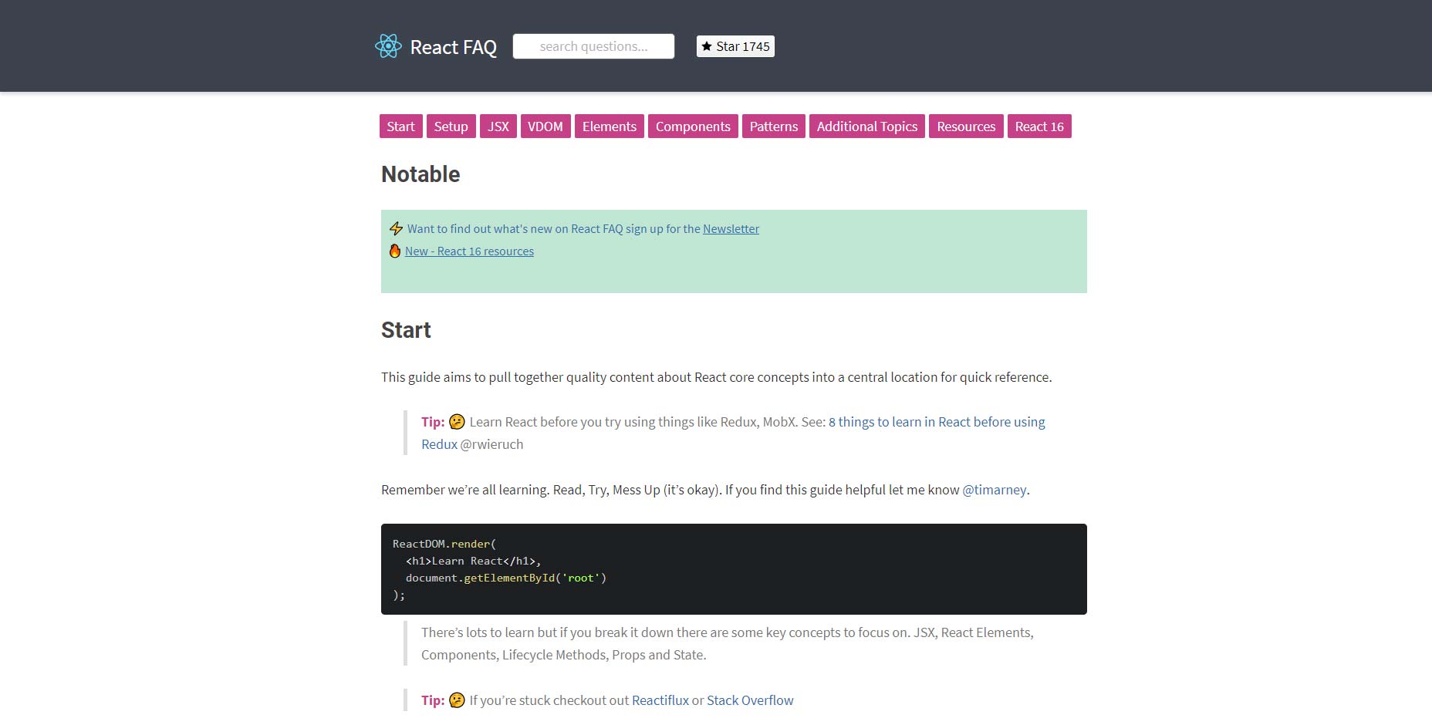
Task: Open the Setup navigation tab
Action: (451, 126)
